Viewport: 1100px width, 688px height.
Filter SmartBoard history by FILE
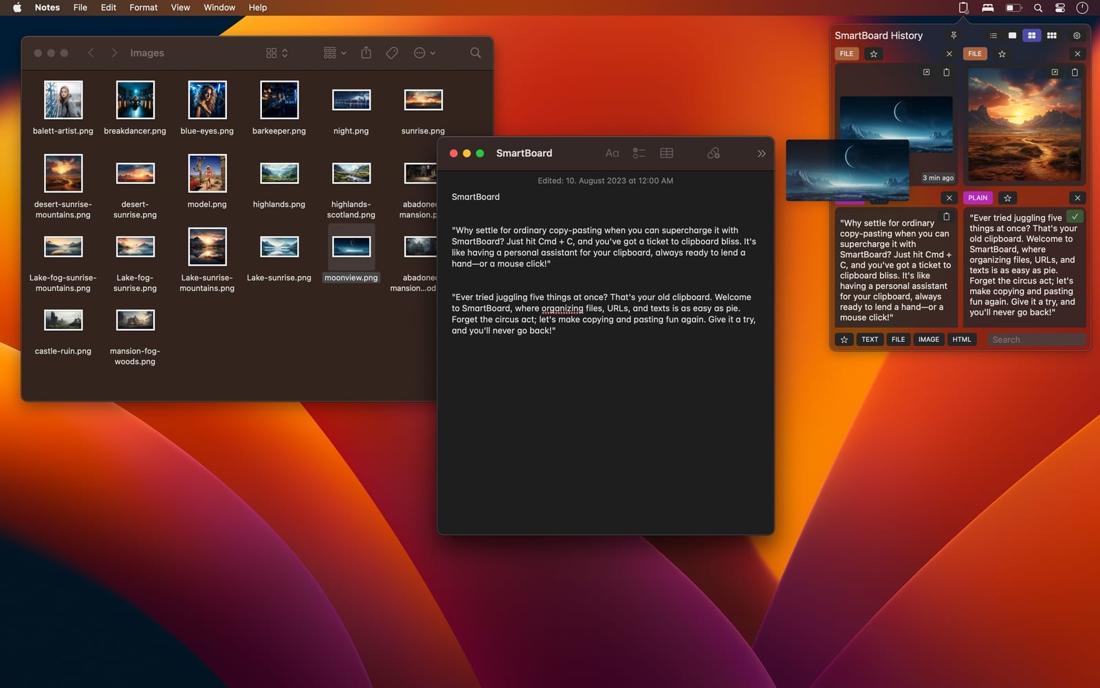[x=899, y=340]
